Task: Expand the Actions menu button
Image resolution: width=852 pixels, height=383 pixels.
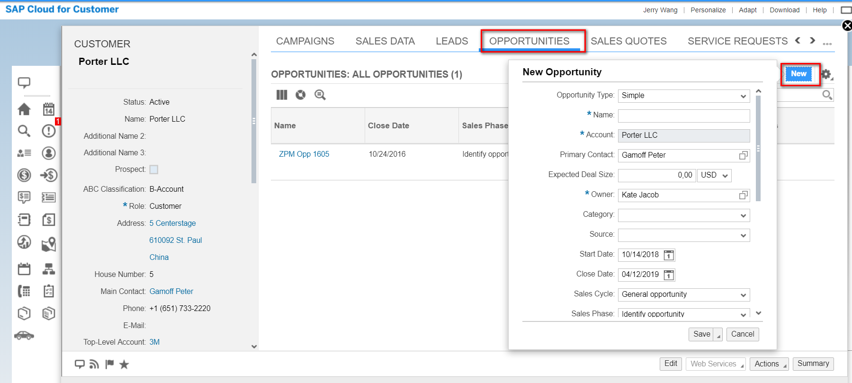Action: (x=769, y=364)
